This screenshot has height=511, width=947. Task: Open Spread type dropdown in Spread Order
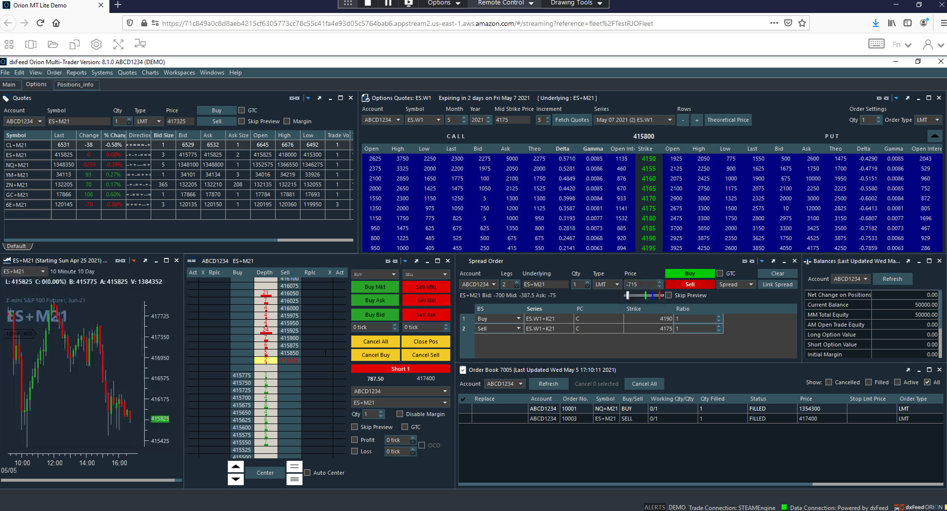pos(736,284)
